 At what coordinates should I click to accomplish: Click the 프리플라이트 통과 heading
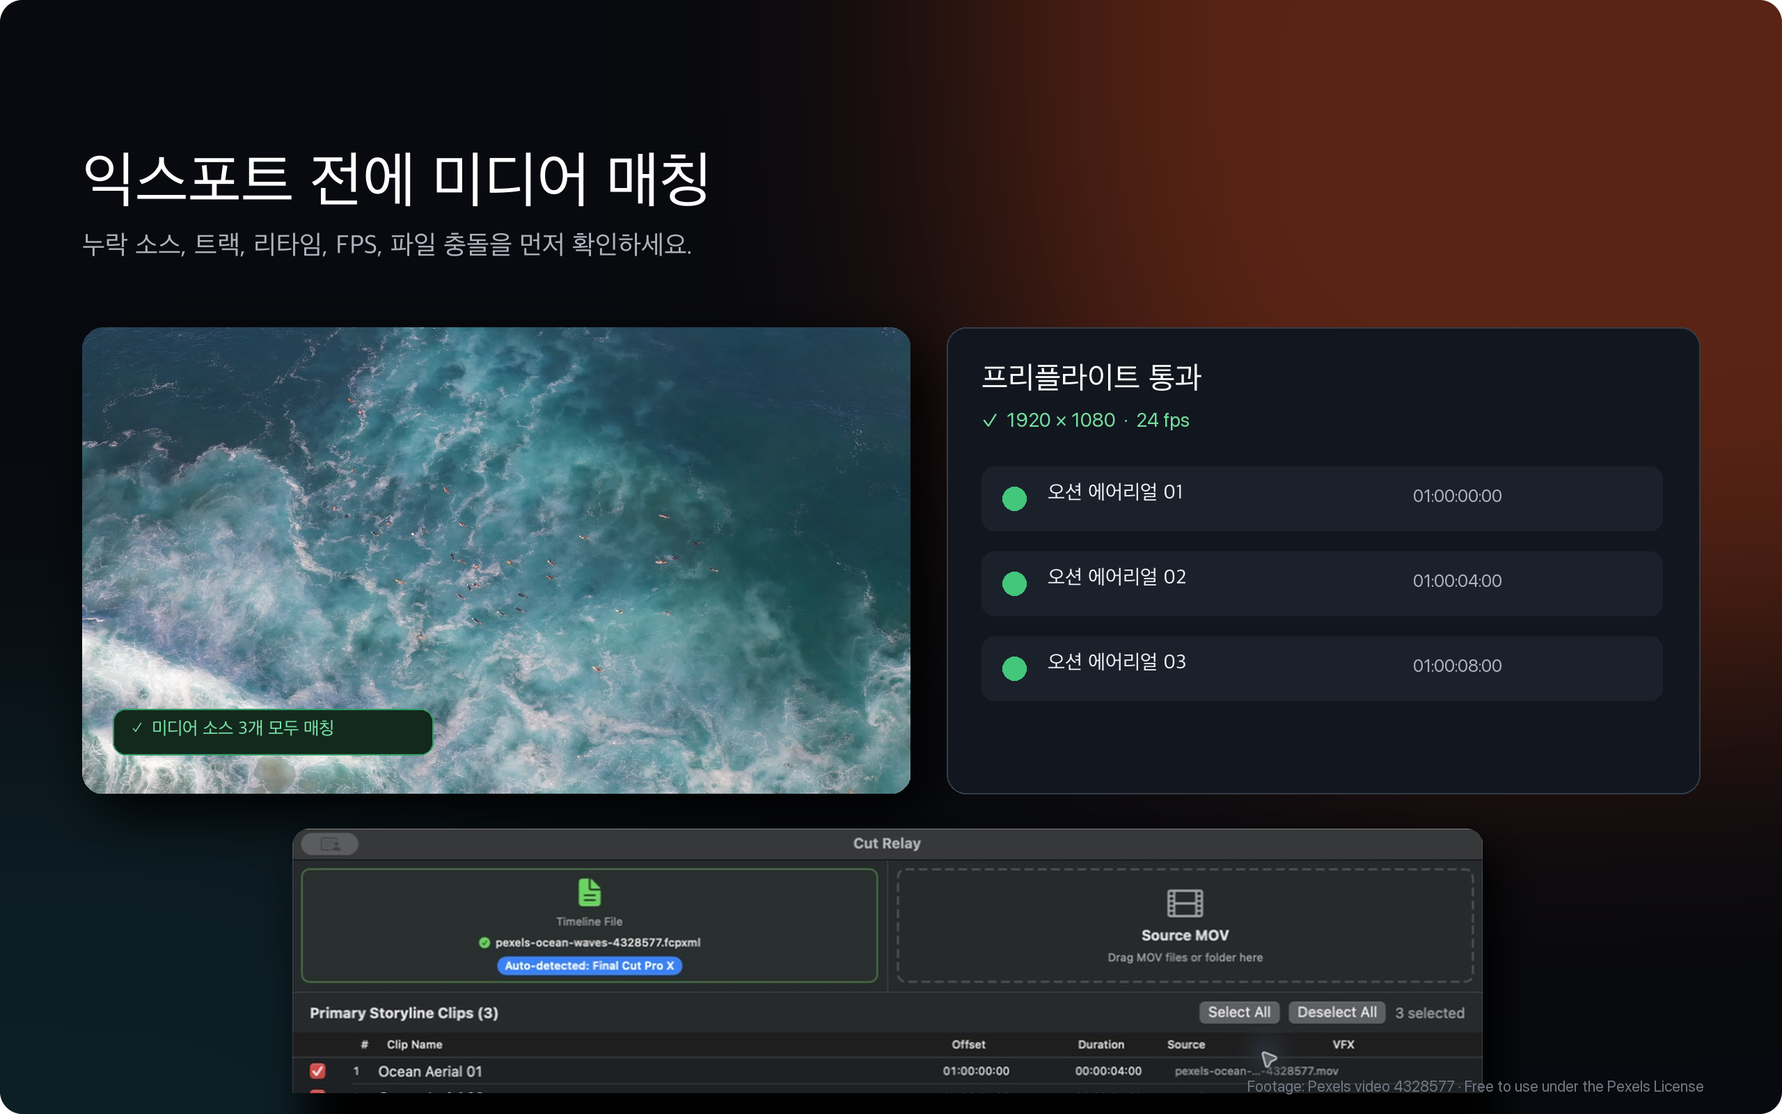point(1091,377)
